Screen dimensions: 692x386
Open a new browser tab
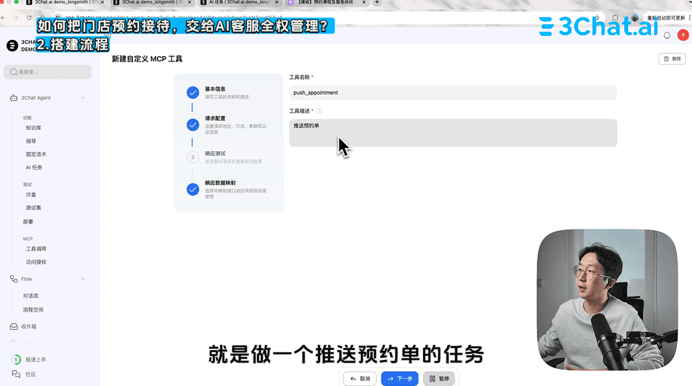(x=377, y=2)
